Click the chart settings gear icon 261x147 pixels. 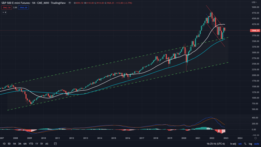255,138
